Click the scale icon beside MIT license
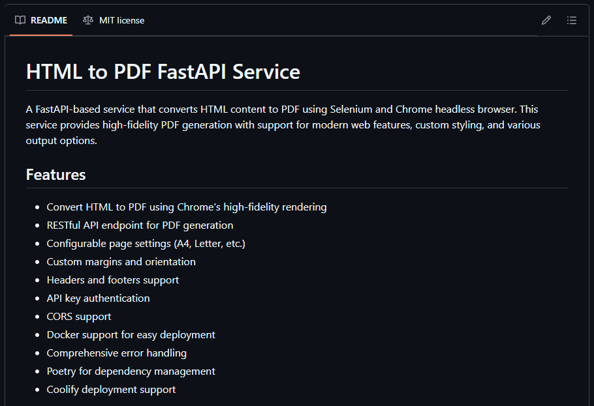This screenshot has width=594, height=406. pos(88,20)
